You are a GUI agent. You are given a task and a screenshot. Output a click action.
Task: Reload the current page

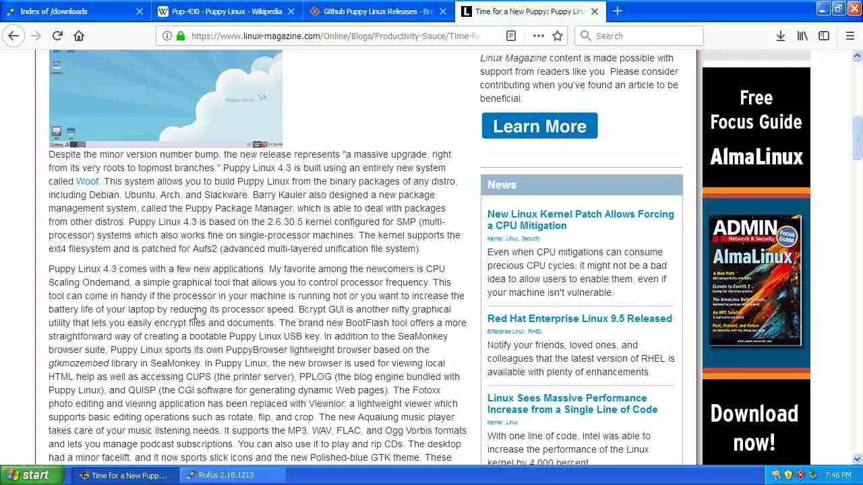point(57,36)
